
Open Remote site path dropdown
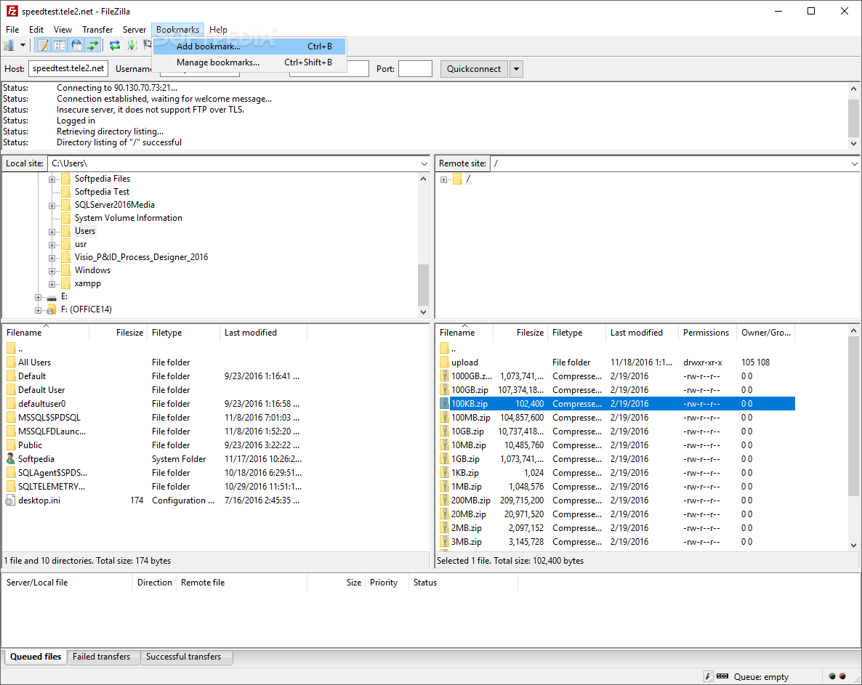coord(854,163)
